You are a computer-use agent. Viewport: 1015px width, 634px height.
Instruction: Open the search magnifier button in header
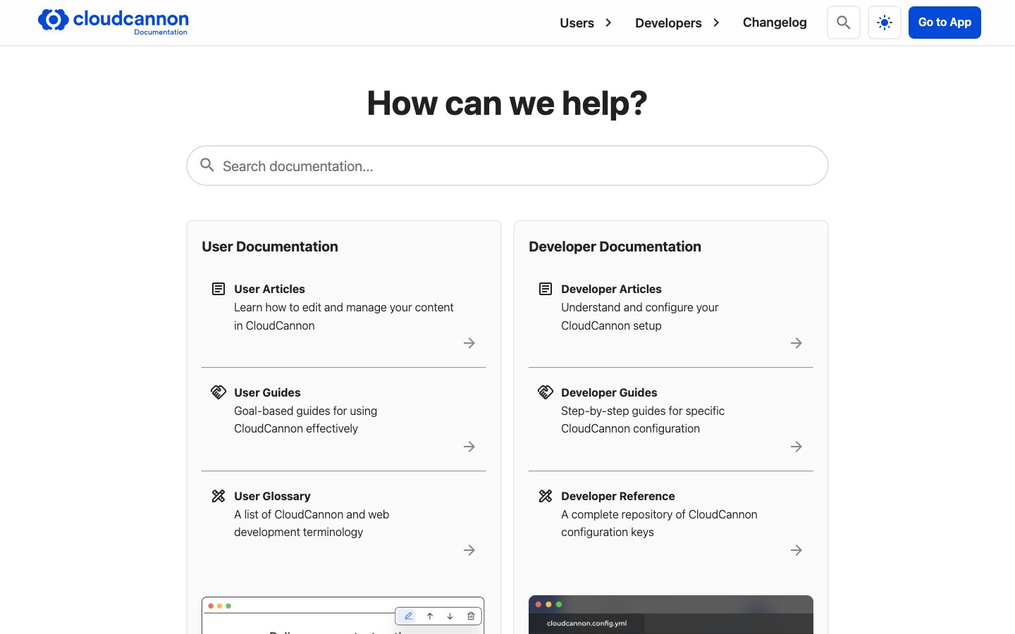843,23
